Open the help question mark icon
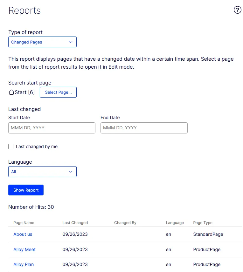This screenshot has width=243, height=272. [x=237, y=10]
